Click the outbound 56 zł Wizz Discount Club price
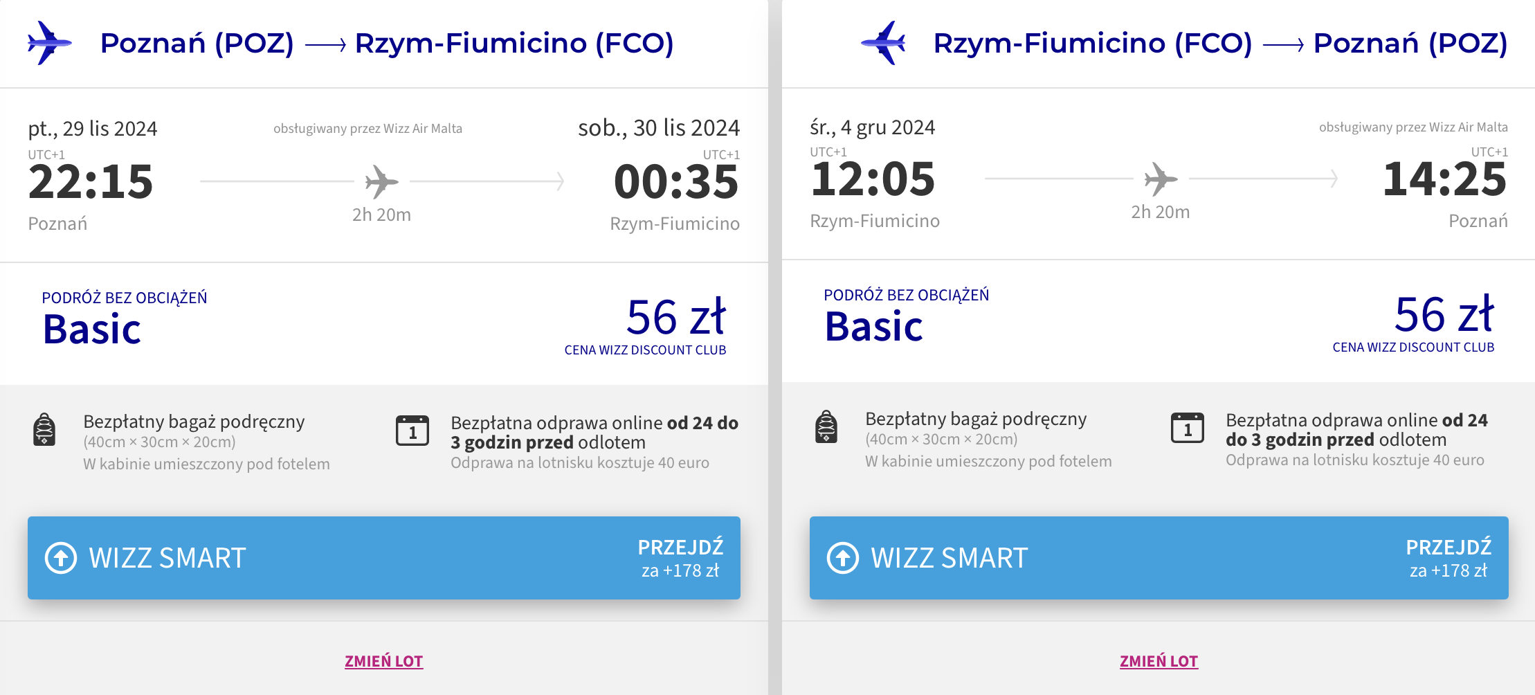 click(676, 317)
